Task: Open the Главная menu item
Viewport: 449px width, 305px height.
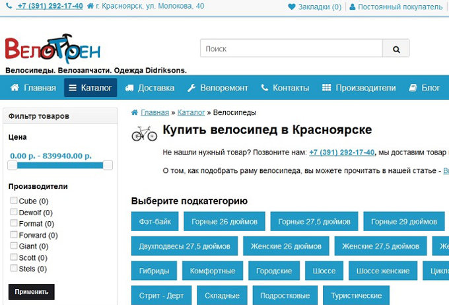Action: click(x=33, y=88)
